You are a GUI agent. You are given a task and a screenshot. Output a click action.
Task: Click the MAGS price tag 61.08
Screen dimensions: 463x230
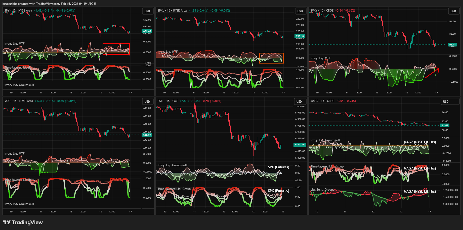(445, 125)
